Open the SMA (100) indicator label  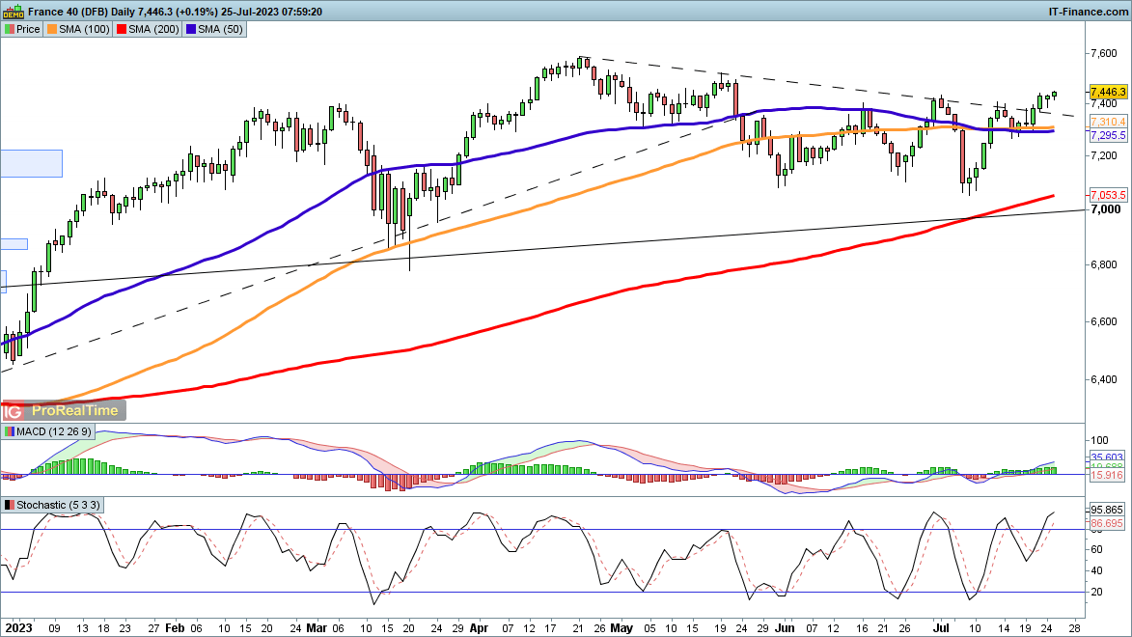84,29
